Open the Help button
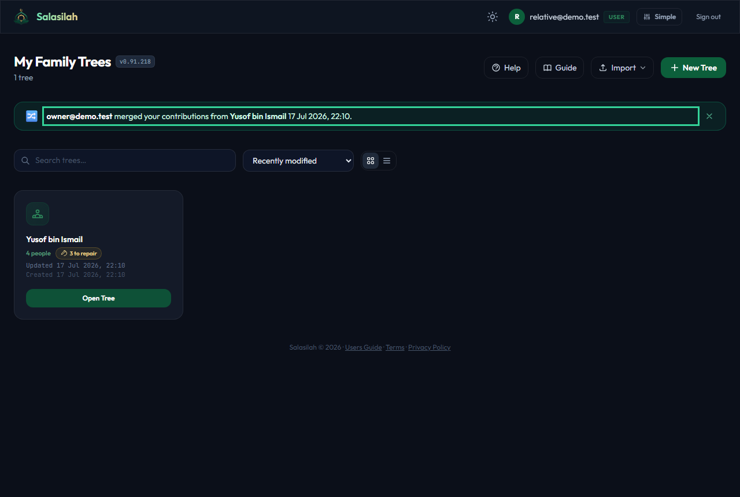This screenshot has height=497, width=740. (506, 68)
